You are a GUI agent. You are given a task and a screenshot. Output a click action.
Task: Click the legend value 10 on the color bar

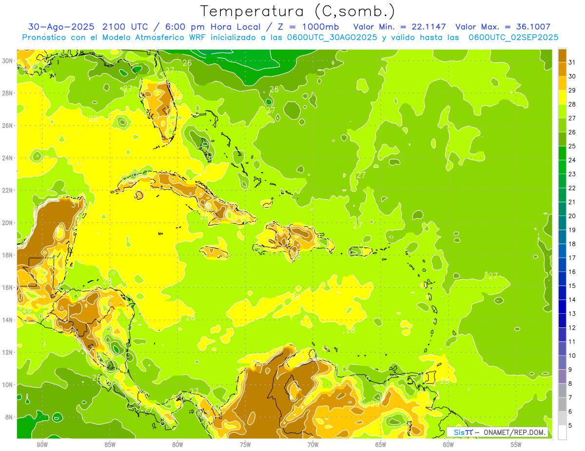(572, 356)
